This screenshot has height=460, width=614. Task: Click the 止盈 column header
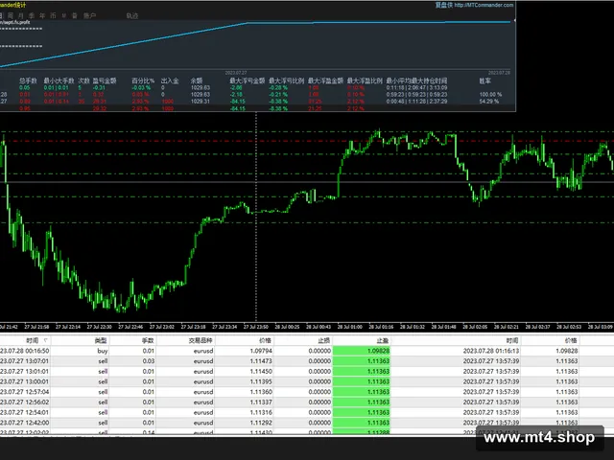(x=383, y=340)
